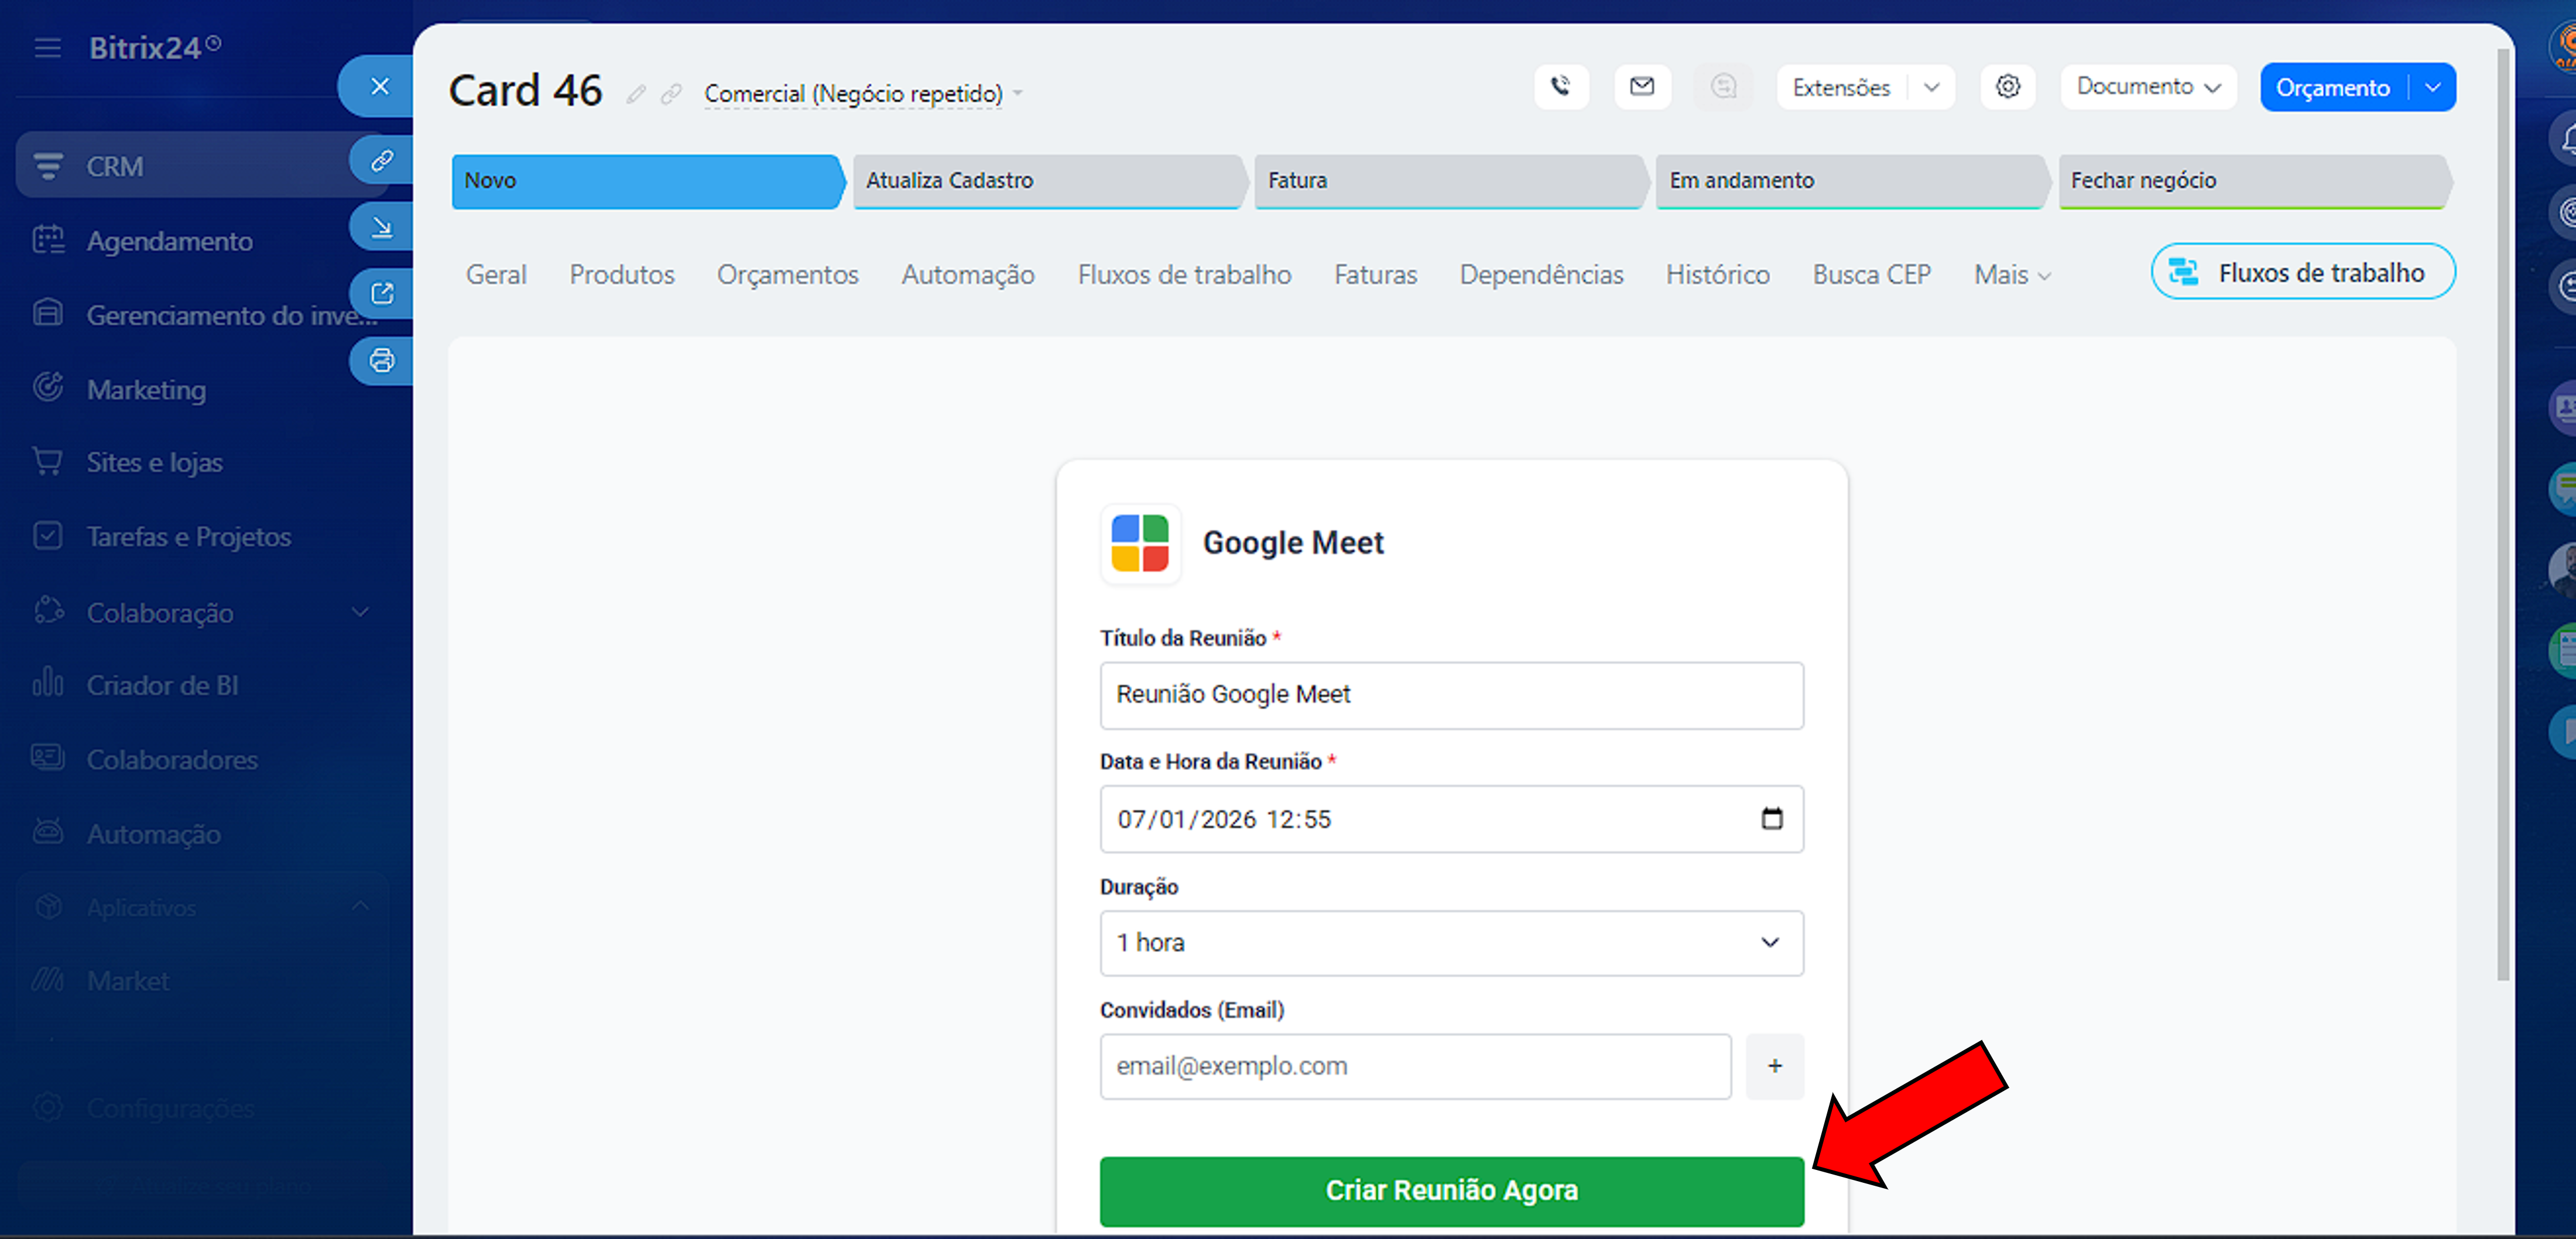Click the email envelope icon
This screenshot has height=1239, width=2576.
coord(1642,87)
